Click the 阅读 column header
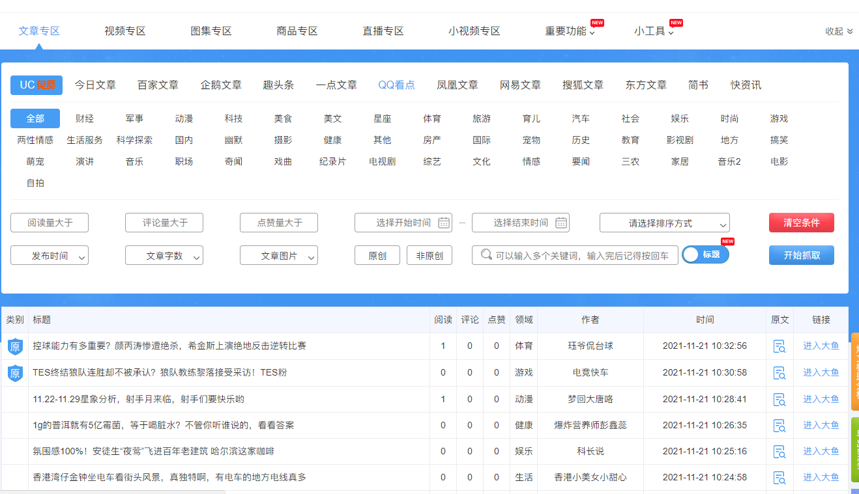 443,320
